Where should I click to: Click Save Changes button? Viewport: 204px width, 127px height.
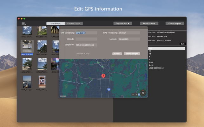[132, 53]
